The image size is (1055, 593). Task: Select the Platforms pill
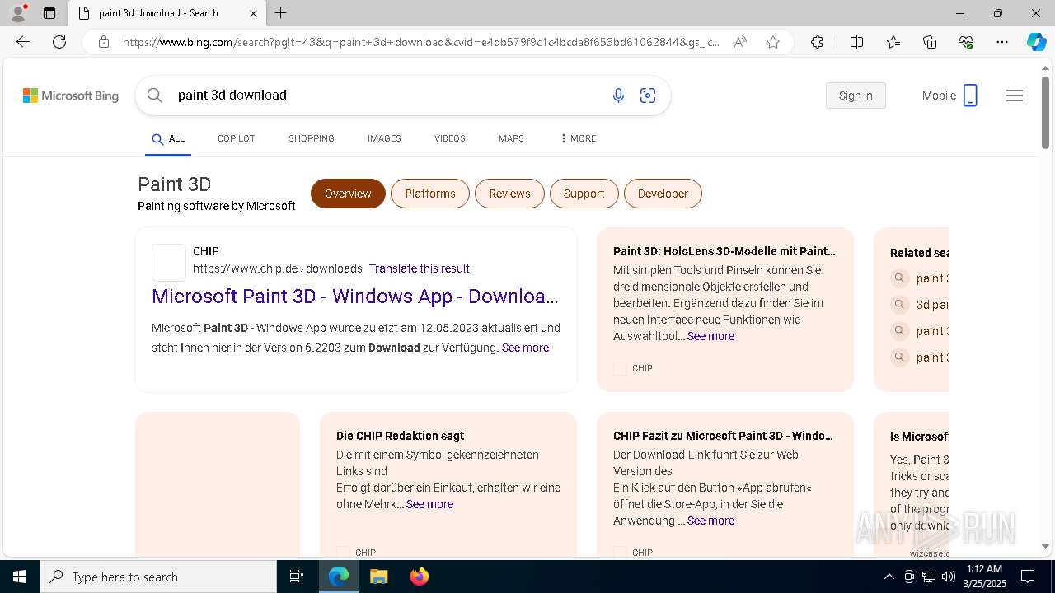pyautogui.click(x=430, y=194)
